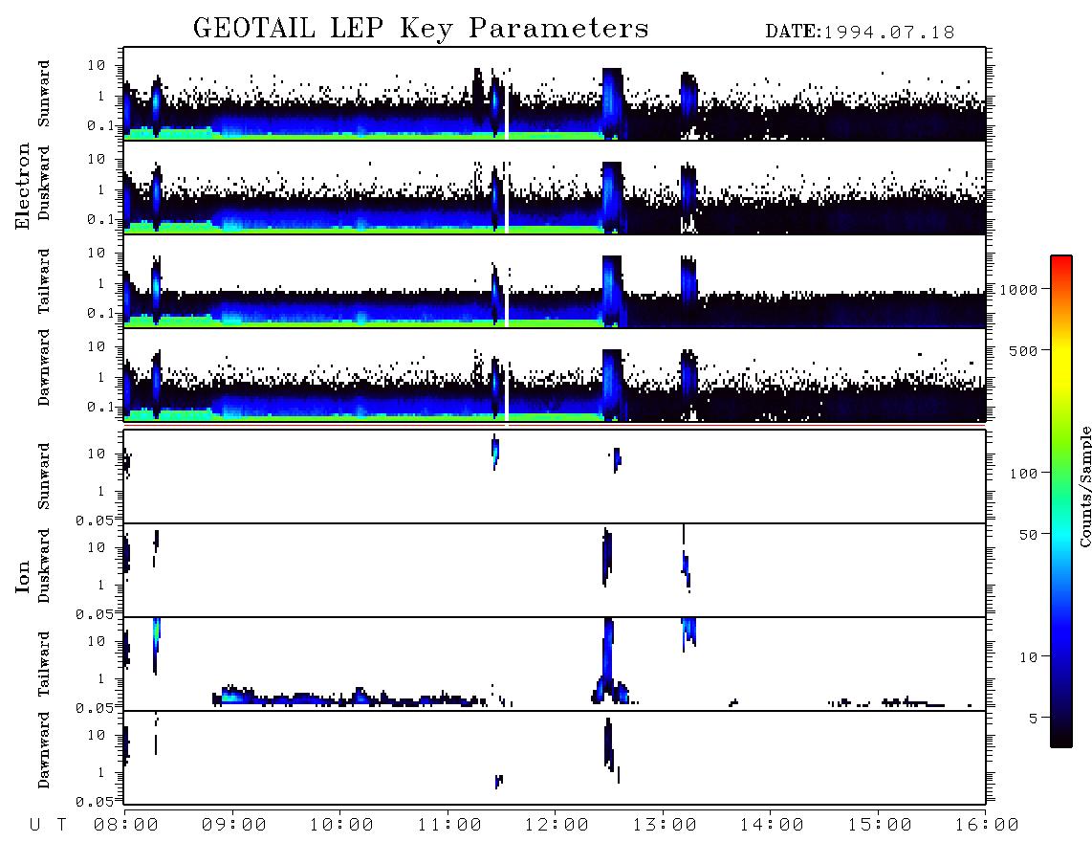Select the Electron Dawnward axis label

44,367
